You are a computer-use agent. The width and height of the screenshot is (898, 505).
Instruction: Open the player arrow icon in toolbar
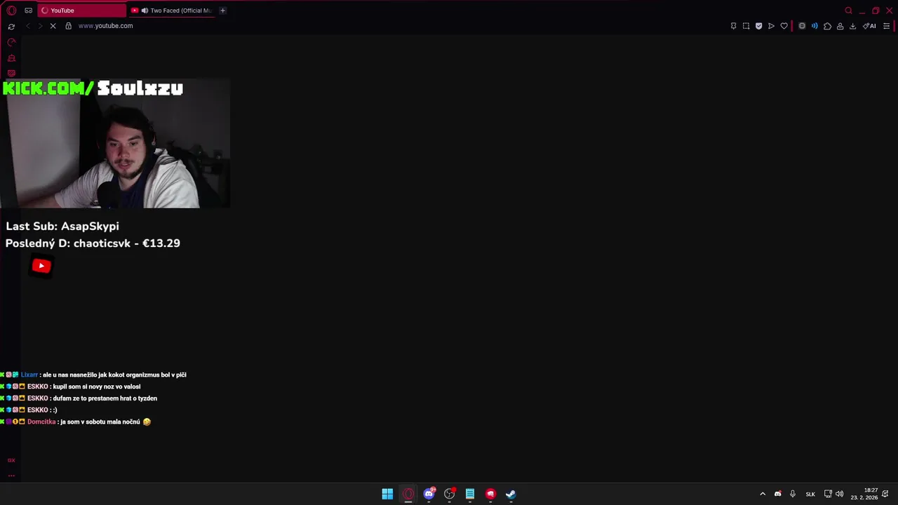pyautogui.click(x=771, y=26)
